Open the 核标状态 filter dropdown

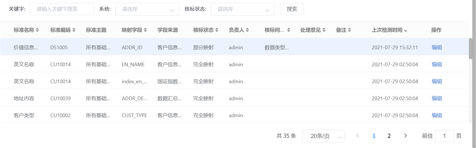pos(243,9)
